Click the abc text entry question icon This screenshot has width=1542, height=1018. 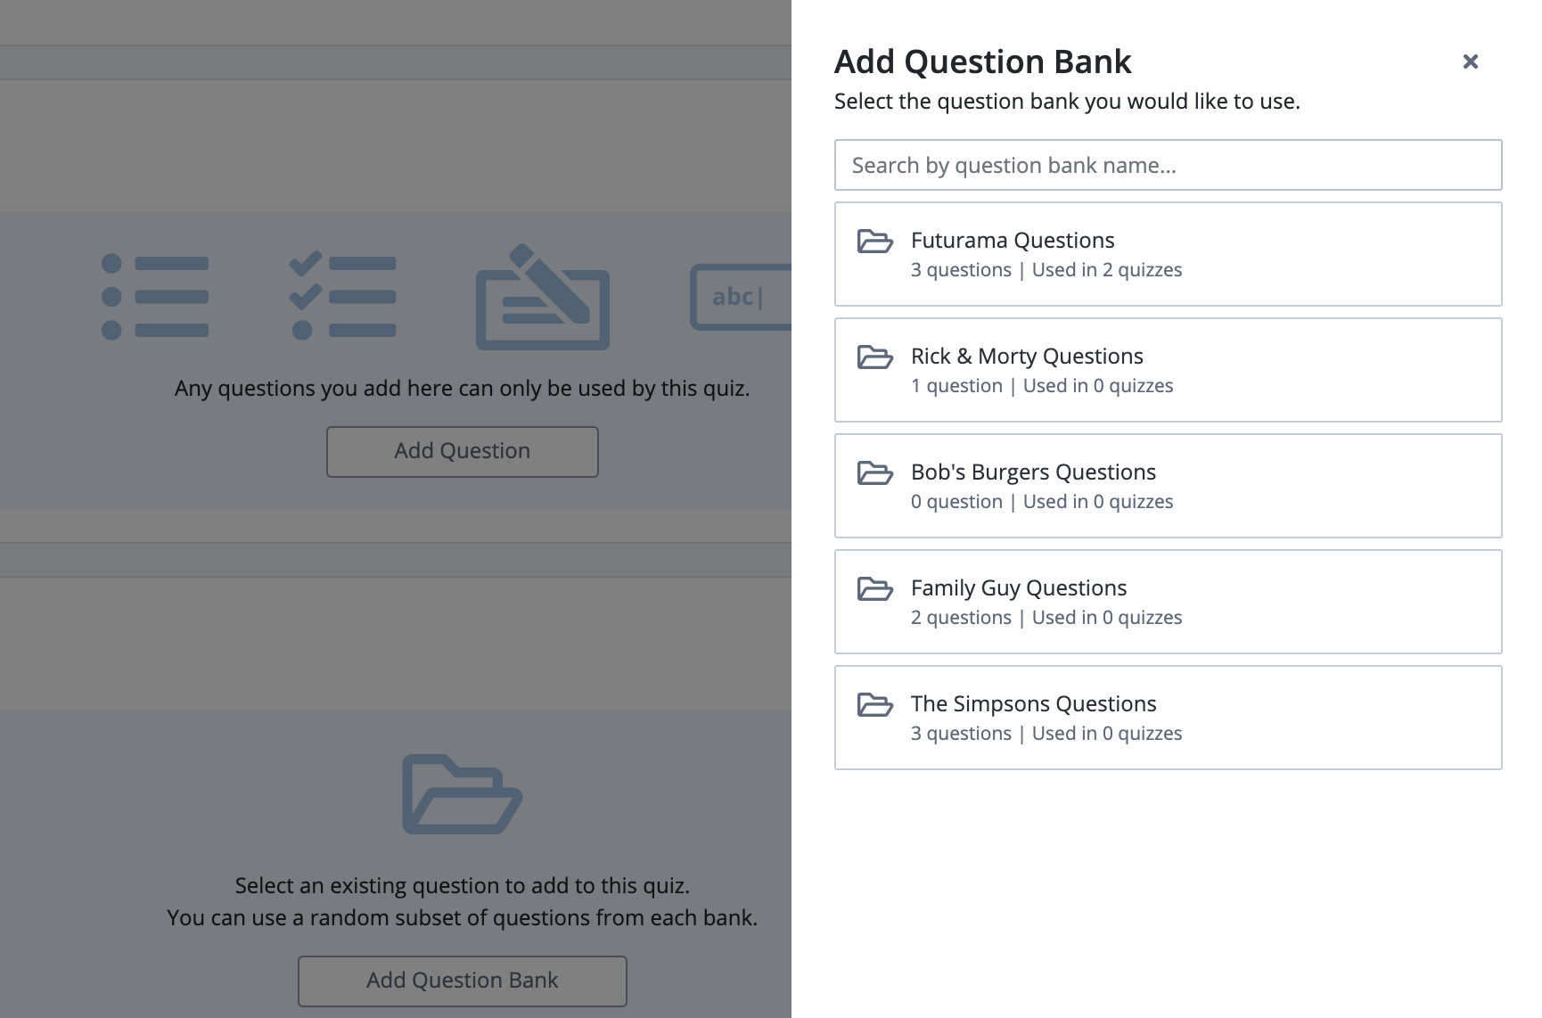pyautogui.click(x=740, y=297)
